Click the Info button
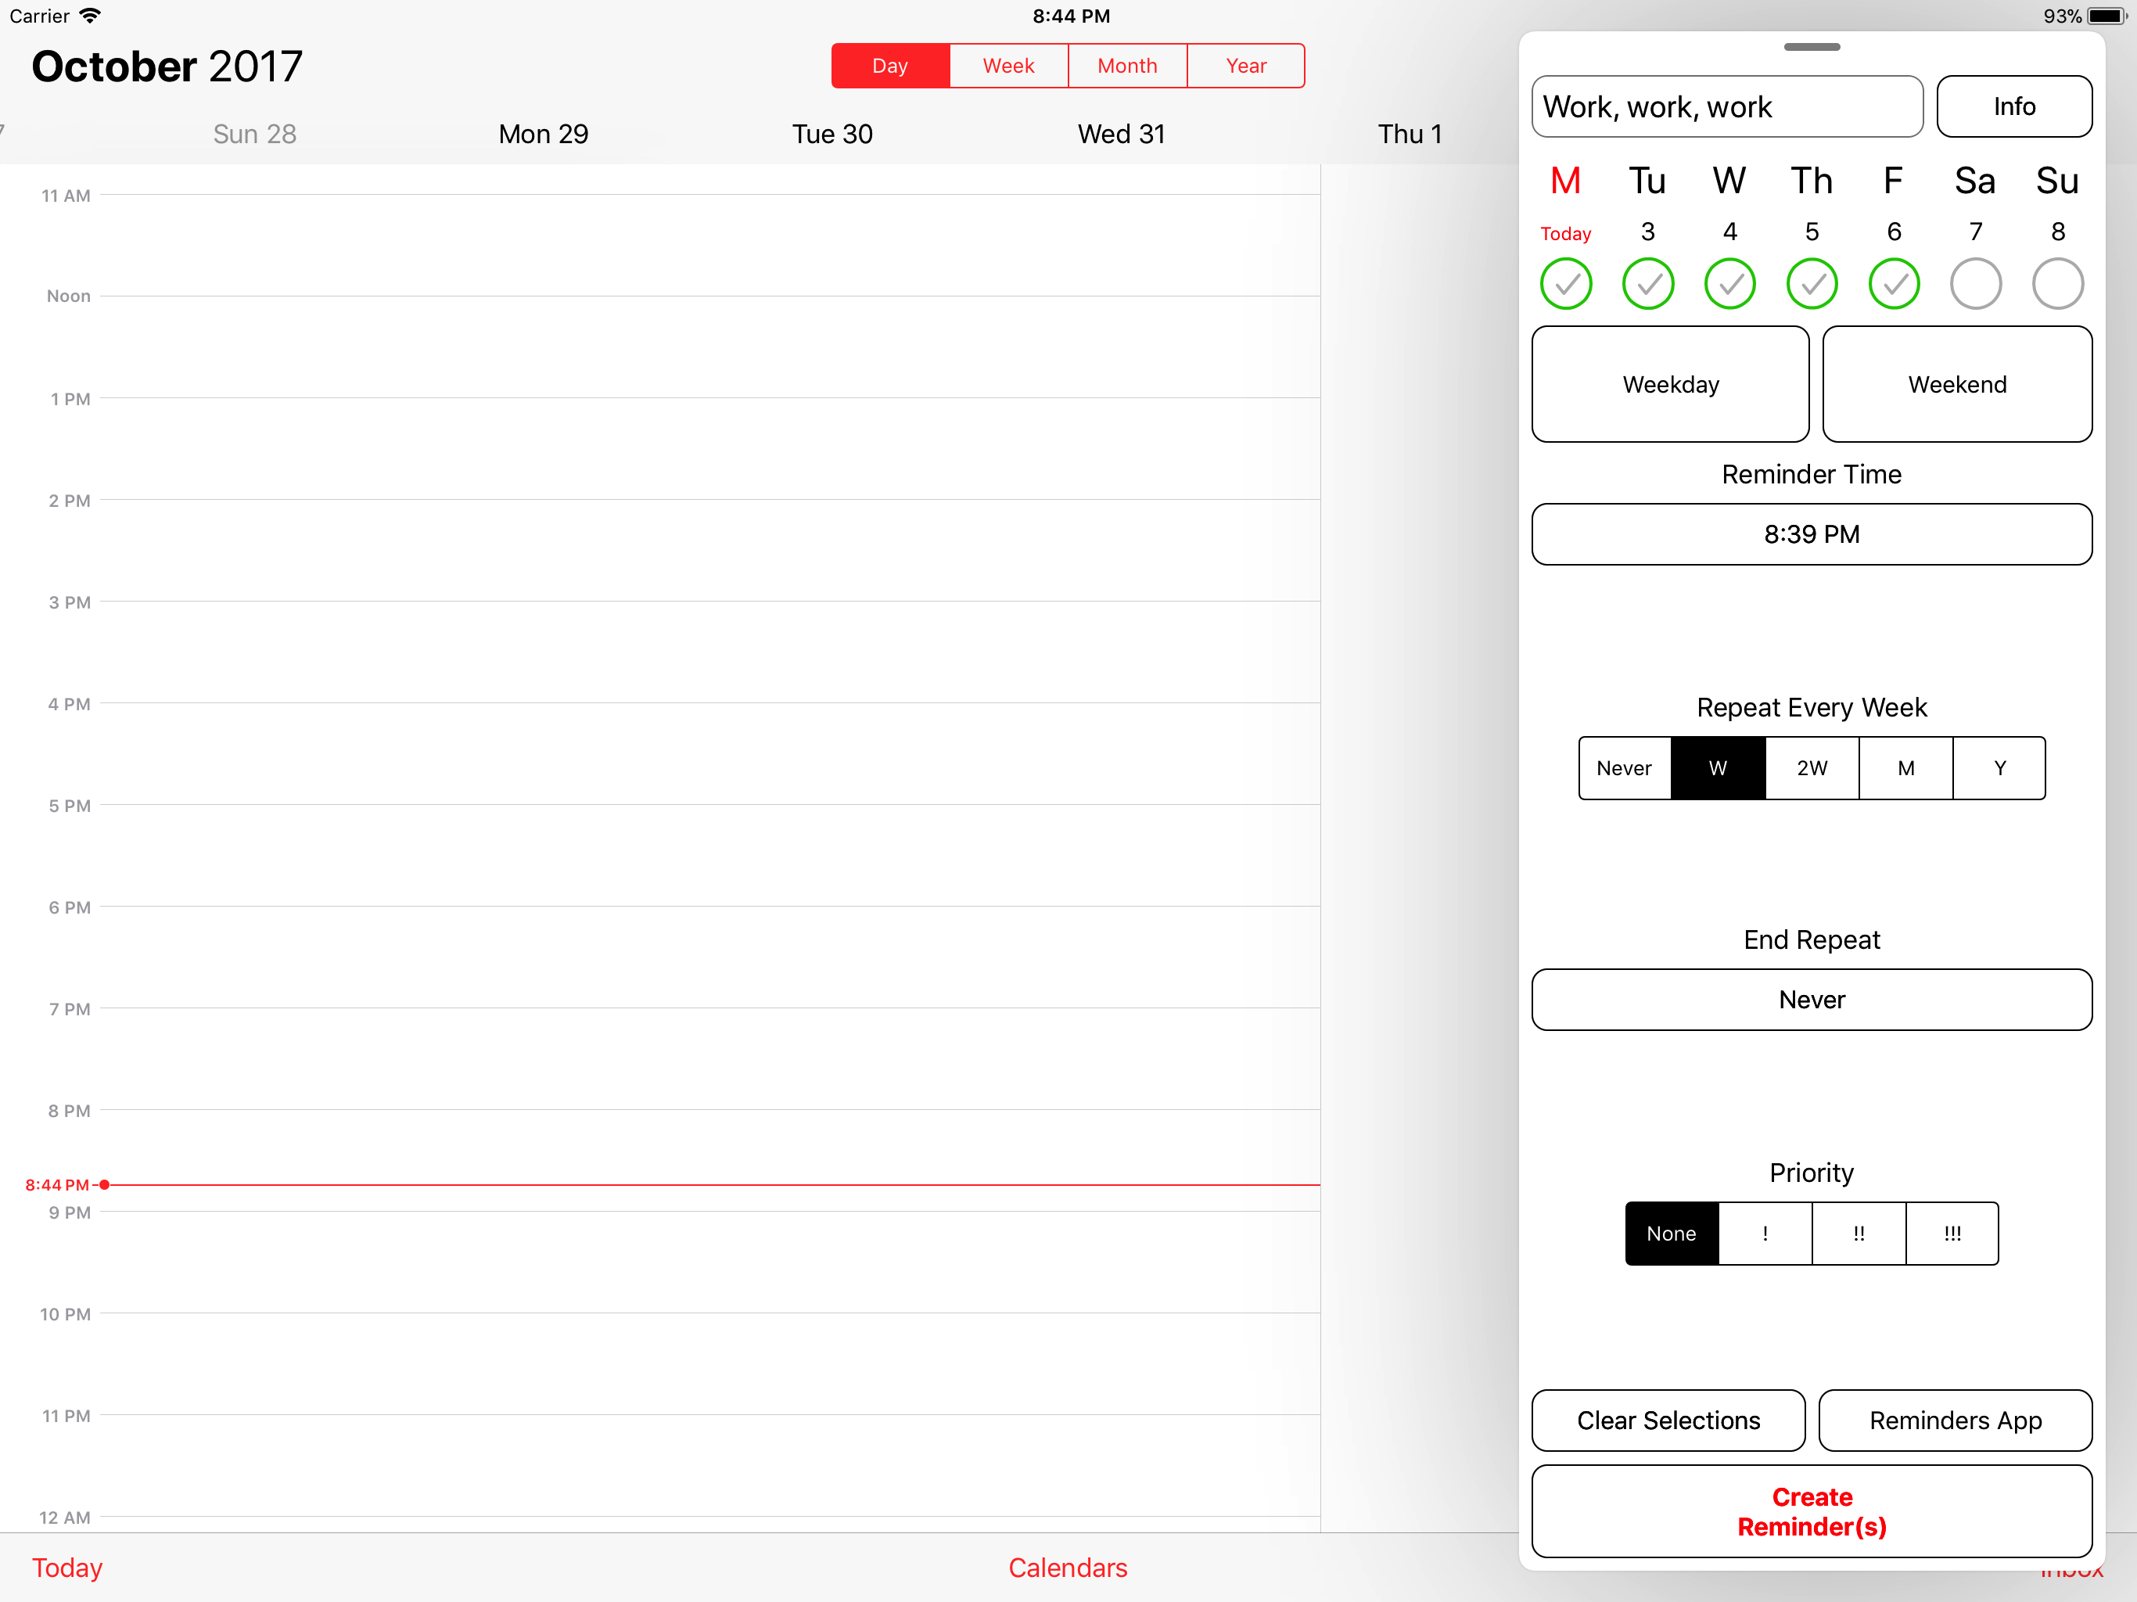 coord(2014,106)
